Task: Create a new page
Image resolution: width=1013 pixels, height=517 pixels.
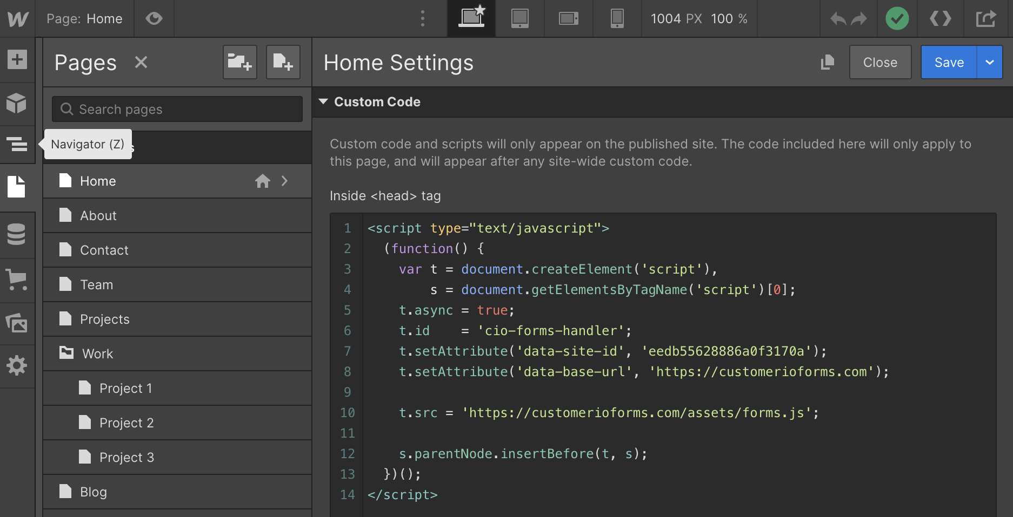Action: click(283, 62)
